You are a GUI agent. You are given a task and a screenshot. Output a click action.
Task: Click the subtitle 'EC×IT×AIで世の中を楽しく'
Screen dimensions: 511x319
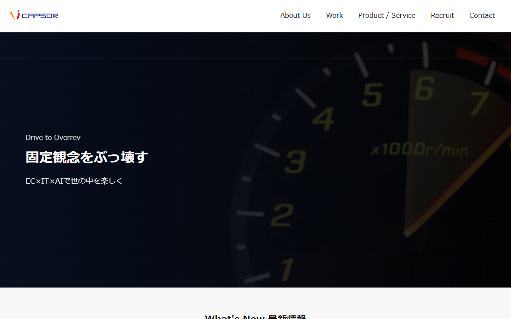tap(74, 181)
